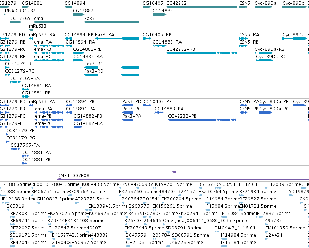The image size is (309, 248).
Task: Click the CG31279-RG transcript label
Action: [x=20, y=71]
